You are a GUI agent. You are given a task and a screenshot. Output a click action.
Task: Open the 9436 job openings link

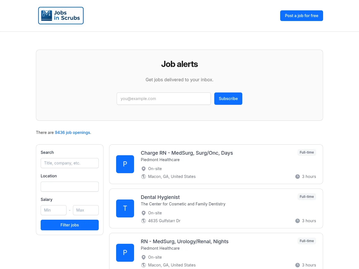point(73,133)
